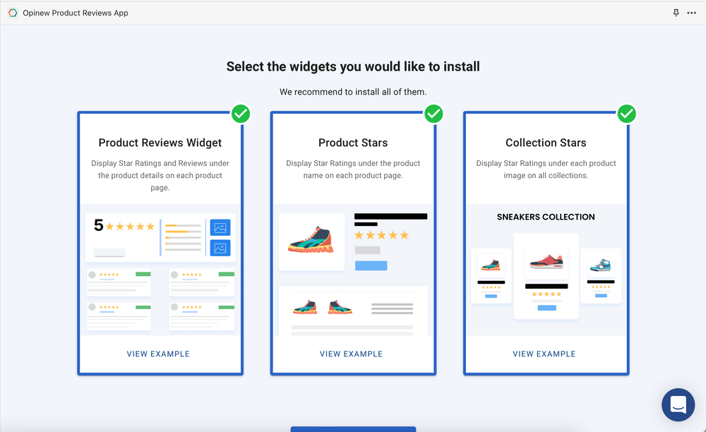View the Product Stars example

pos(351,354)
